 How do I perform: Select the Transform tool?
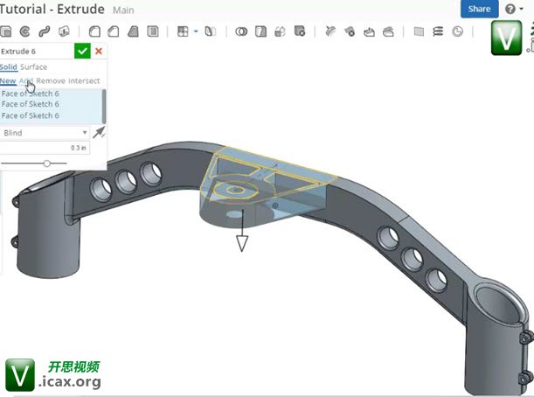(x=280, y=31)
